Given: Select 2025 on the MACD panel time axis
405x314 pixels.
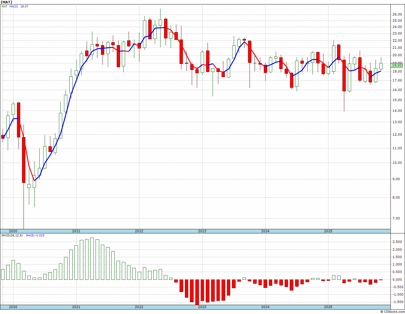Looking at the screenshot, I should pyautogui.click(x=328, y=307).
